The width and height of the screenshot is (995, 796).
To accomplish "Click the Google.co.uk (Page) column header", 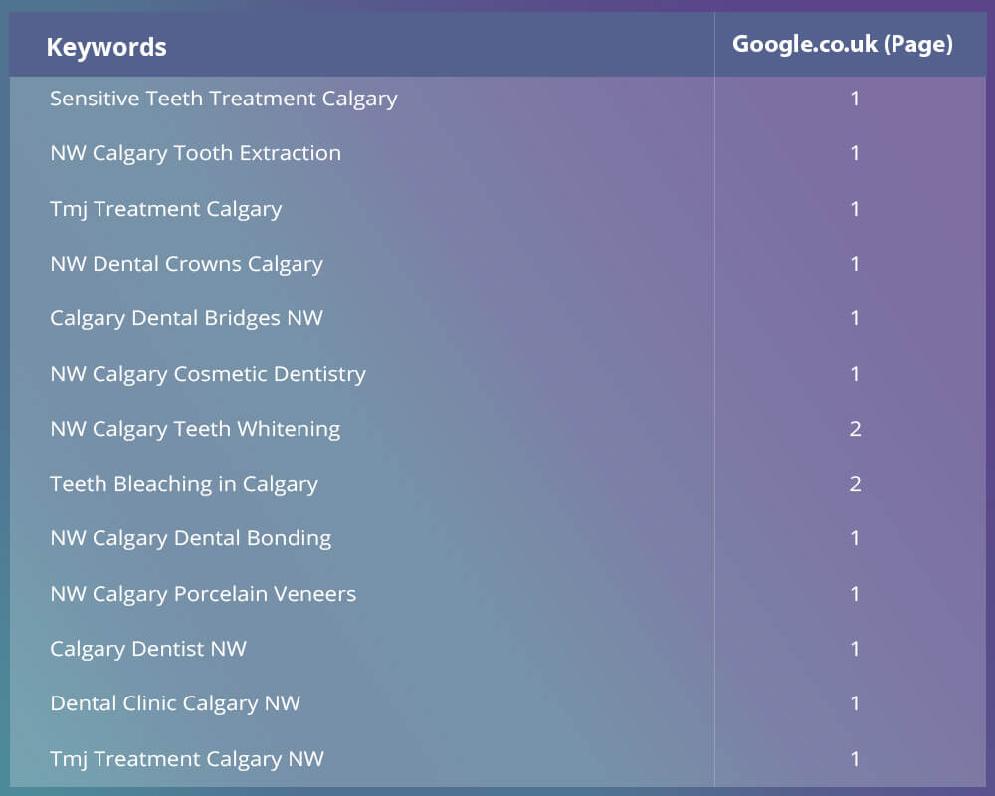I will click(x=843, y=44).
